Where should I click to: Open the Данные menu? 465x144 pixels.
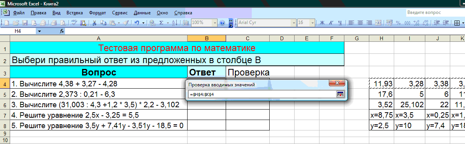coord(142,13)
